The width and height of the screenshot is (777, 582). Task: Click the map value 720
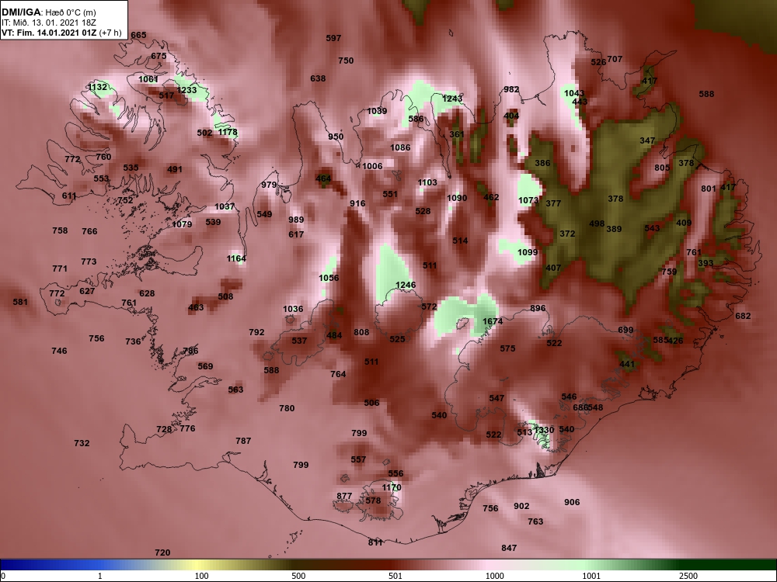pos(162,553)
